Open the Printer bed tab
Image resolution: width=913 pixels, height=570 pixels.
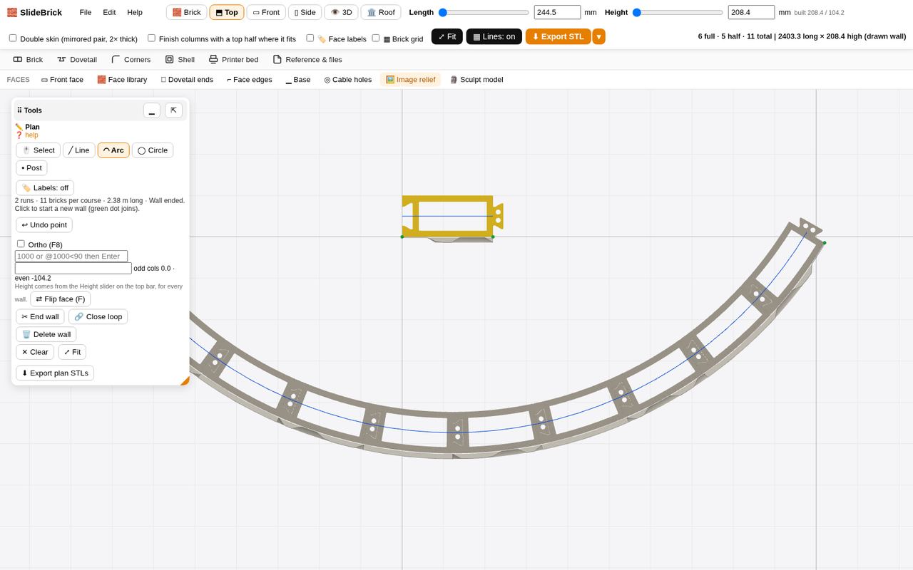[234, 60]
